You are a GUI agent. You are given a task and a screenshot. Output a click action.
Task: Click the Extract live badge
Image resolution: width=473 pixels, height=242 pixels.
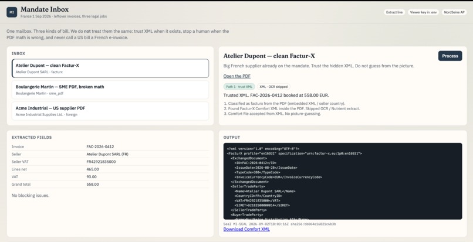coord(394,12)
